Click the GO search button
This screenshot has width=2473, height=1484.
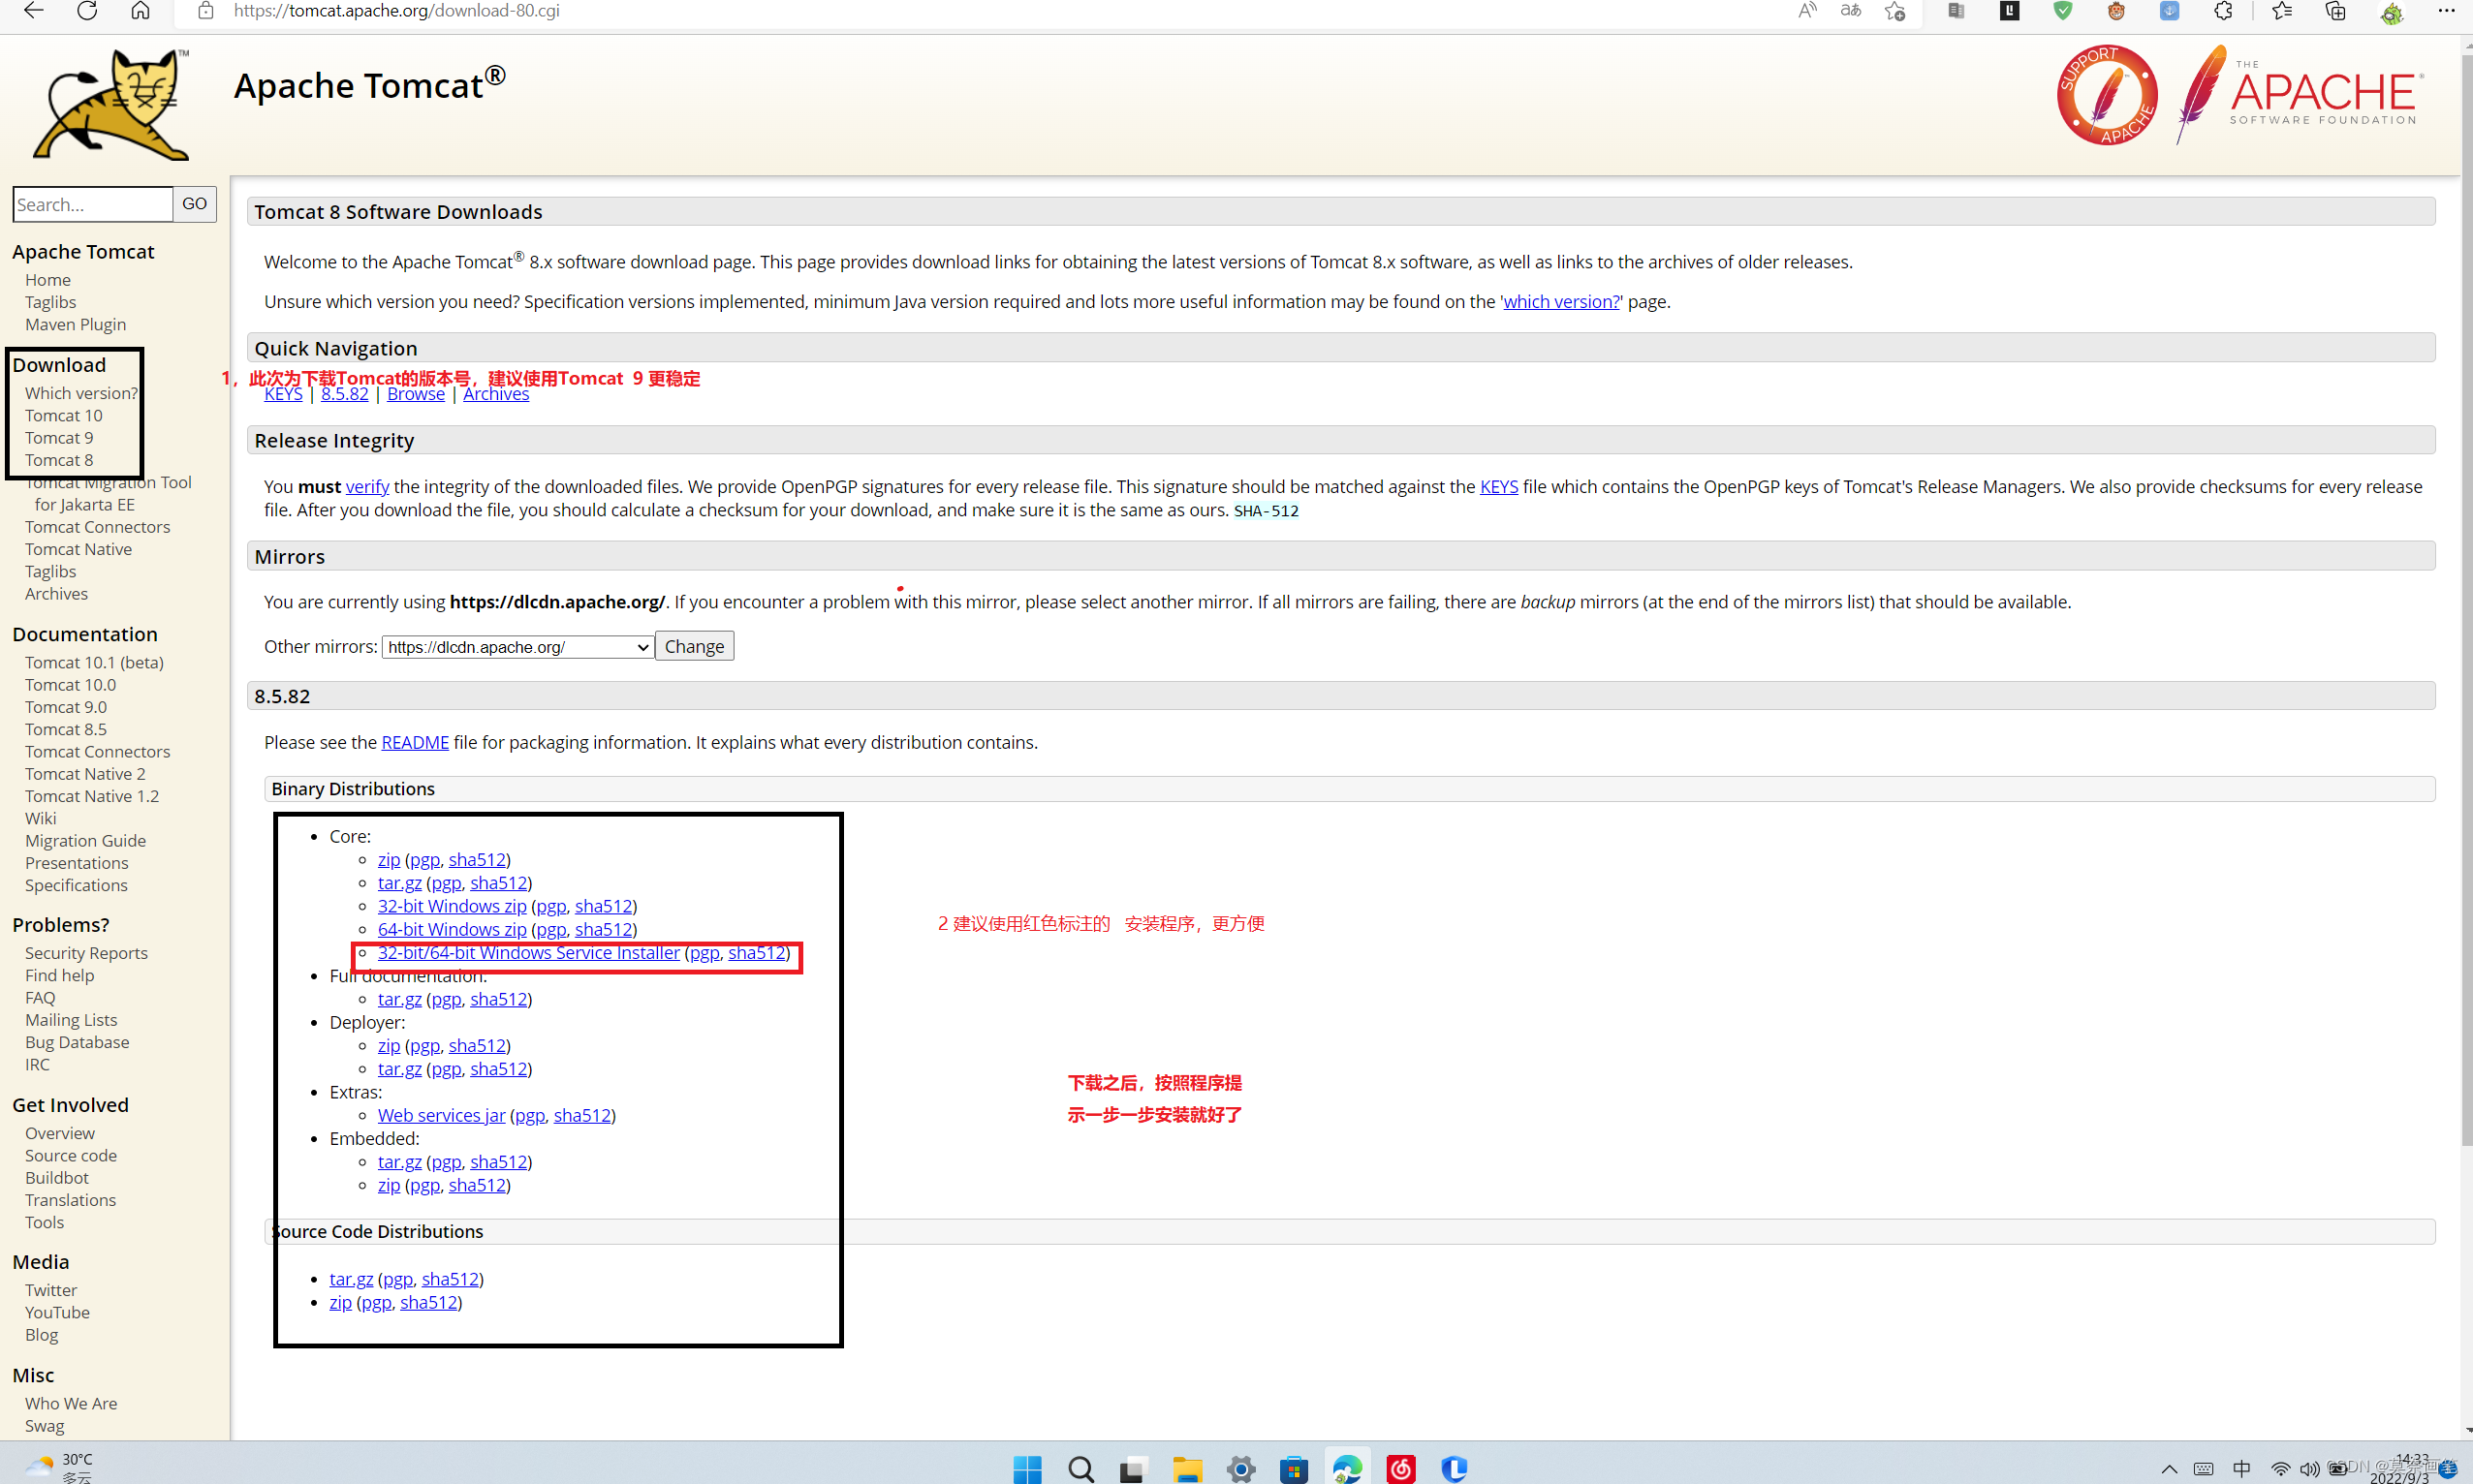pos(194,204)
